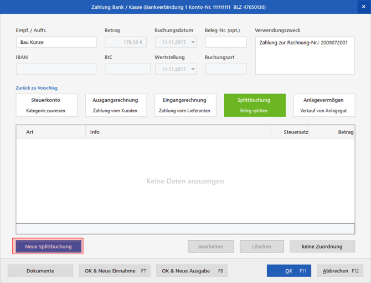Screen dimensions: 371x283
Task: Click the Beleg-Nr. input field
Action: tap(225, 42)
